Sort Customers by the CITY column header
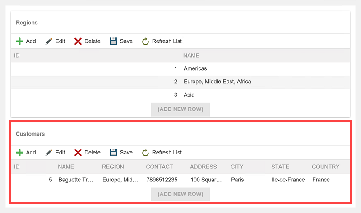 point(237,167)
